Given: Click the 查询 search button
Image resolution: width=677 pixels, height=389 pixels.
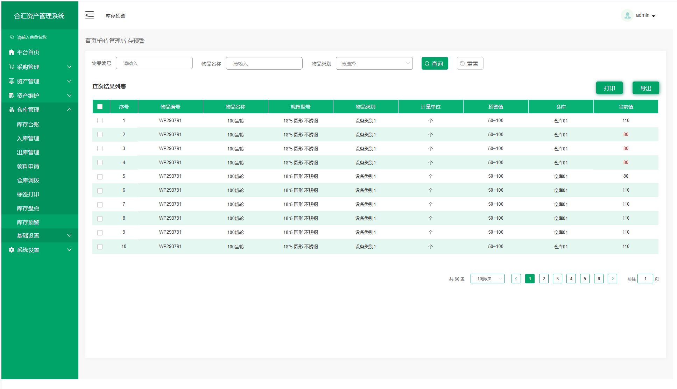Looking at the screenshot, I should coord(435,63).
